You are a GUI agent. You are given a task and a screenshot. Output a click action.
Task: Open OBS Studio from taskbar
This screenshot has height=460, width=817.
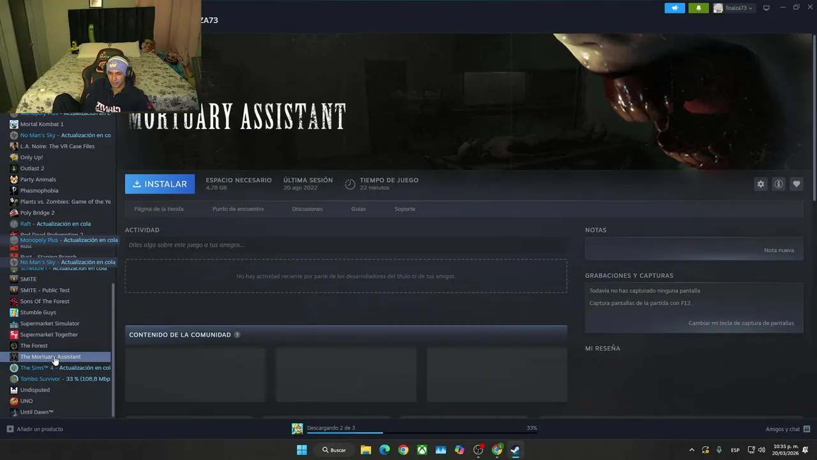478,450
